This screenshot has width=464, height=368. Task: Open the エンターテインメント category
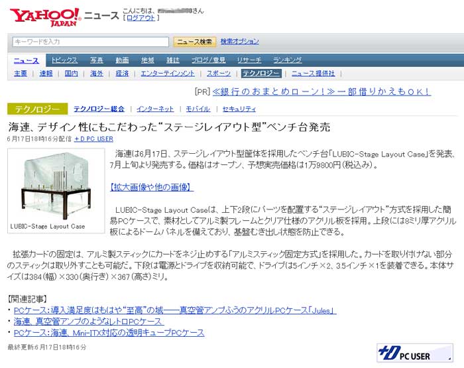[x=168, y=74]
